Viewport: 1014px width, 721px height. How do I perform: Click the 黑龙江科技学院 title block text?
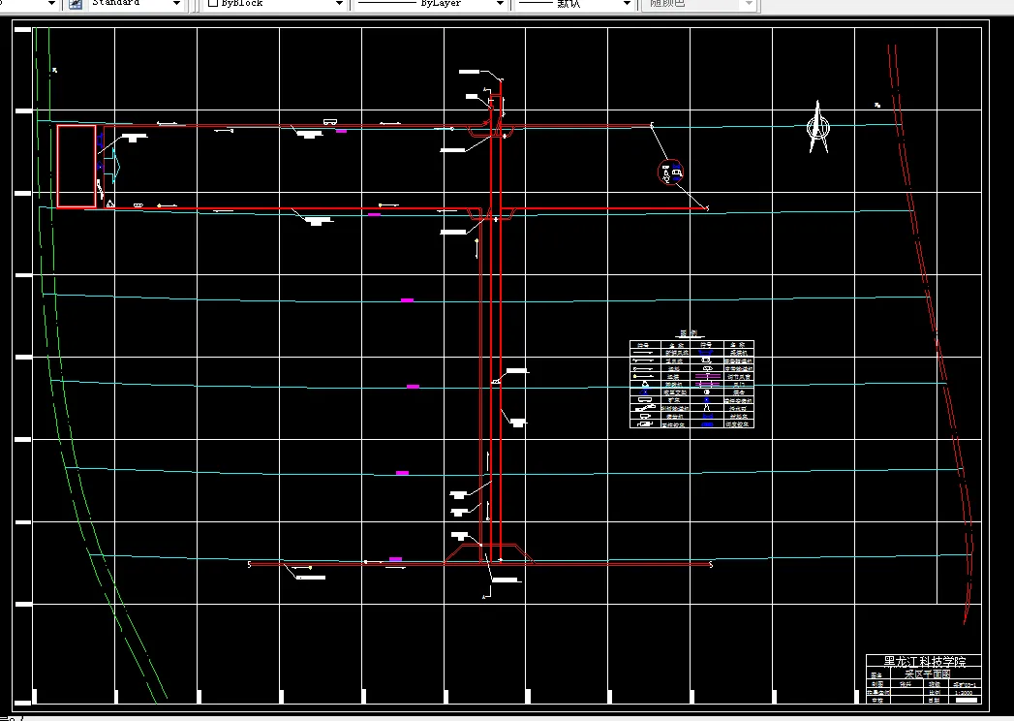924,662
